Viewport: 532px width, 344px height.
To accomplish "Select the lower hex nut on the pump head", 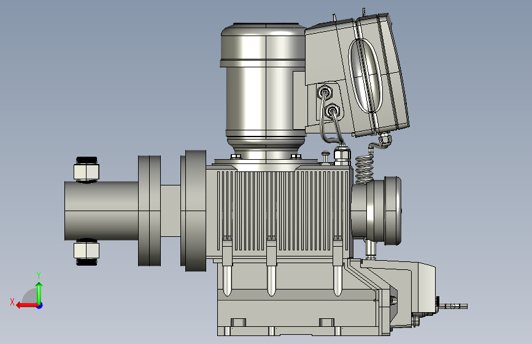I will (x=87, y=250).
